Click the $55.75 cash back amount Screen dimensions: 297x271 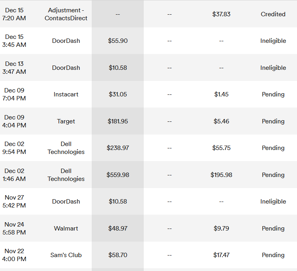click(221, 148)
